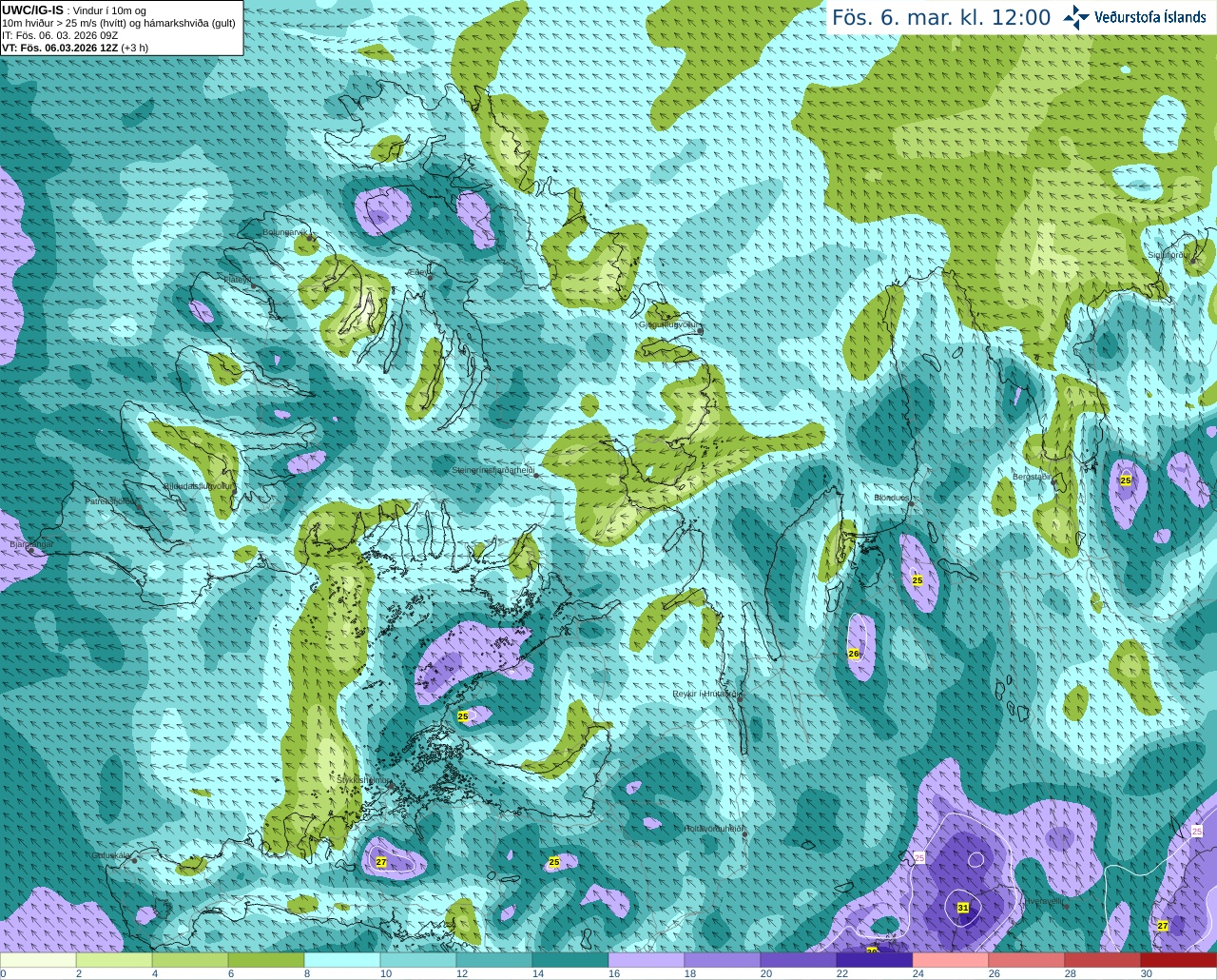The width and height of the screenshot is (1217, 980).
Task: Click the Gjögurflugvöllur station label
Action: (669, 324)
